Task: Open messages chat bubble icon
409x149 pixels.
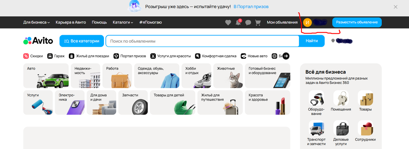Action: (x=248, y=23)
